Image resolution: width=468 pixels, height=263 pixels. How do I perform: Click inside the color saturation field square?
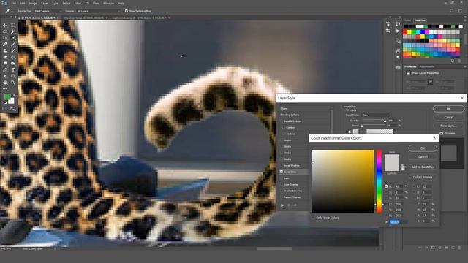click(x=343, y=181)
